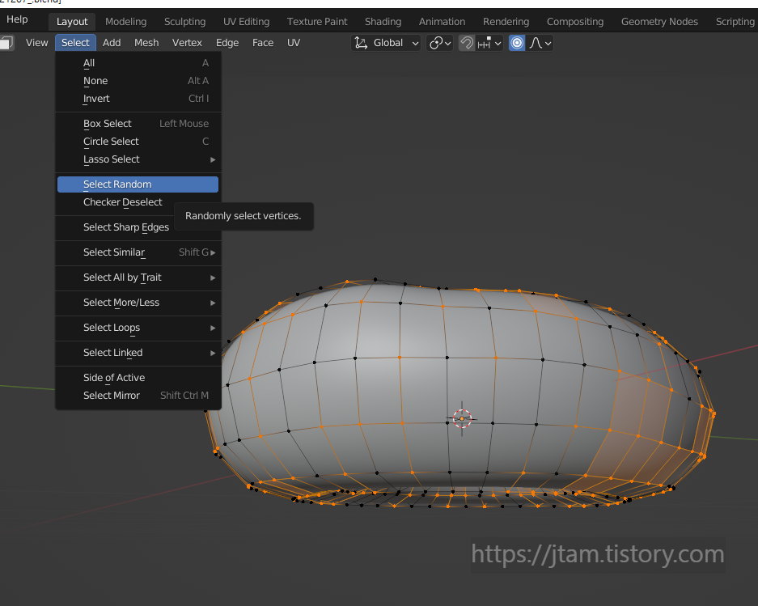Expand the Select Similar submenu
Screen dimensions: 758x606
click(138, 252)
